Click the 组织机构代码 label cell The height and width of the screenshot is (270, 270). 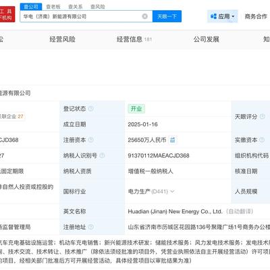[x=251, y=155]
